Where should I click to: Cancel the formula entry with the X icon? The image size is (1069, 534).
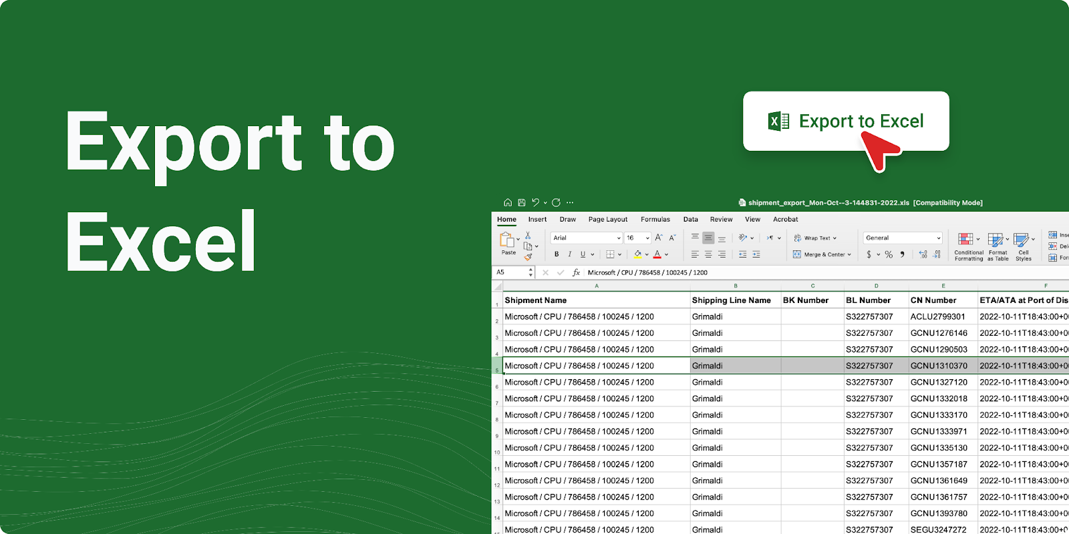point(545,272)
